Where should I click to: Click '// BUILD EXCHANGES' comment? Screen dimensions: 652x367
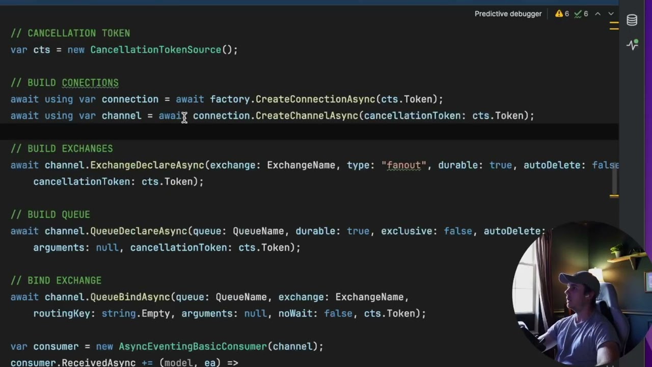(x=62, y=149)
